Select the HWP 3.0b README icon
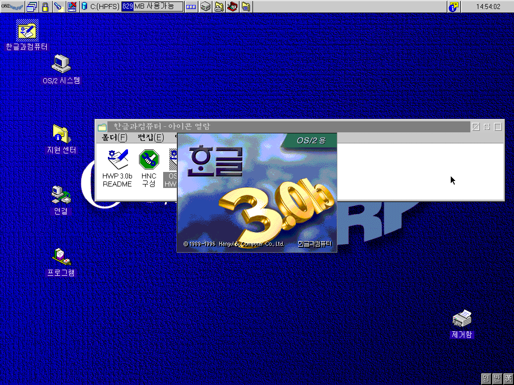The width and height of the screenshot is (514, 385). [x=117, y=168]
